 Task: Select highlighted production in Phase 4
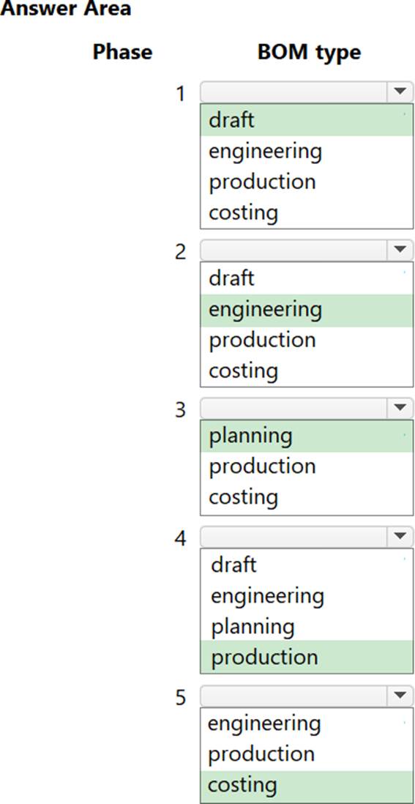pos(307,657)
